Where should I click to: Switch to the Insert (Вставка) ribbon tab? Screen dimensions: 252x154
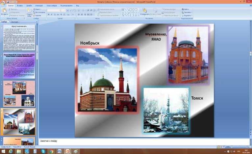click(x=19, y=6)
